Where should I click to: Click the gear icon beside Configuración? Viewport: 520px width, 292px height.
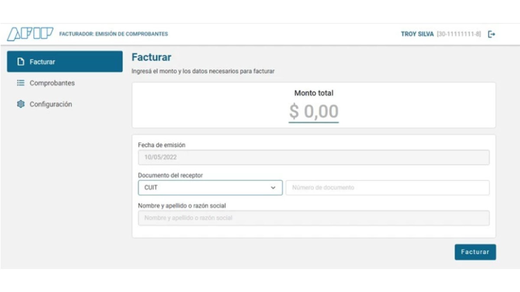click(20, 104)
